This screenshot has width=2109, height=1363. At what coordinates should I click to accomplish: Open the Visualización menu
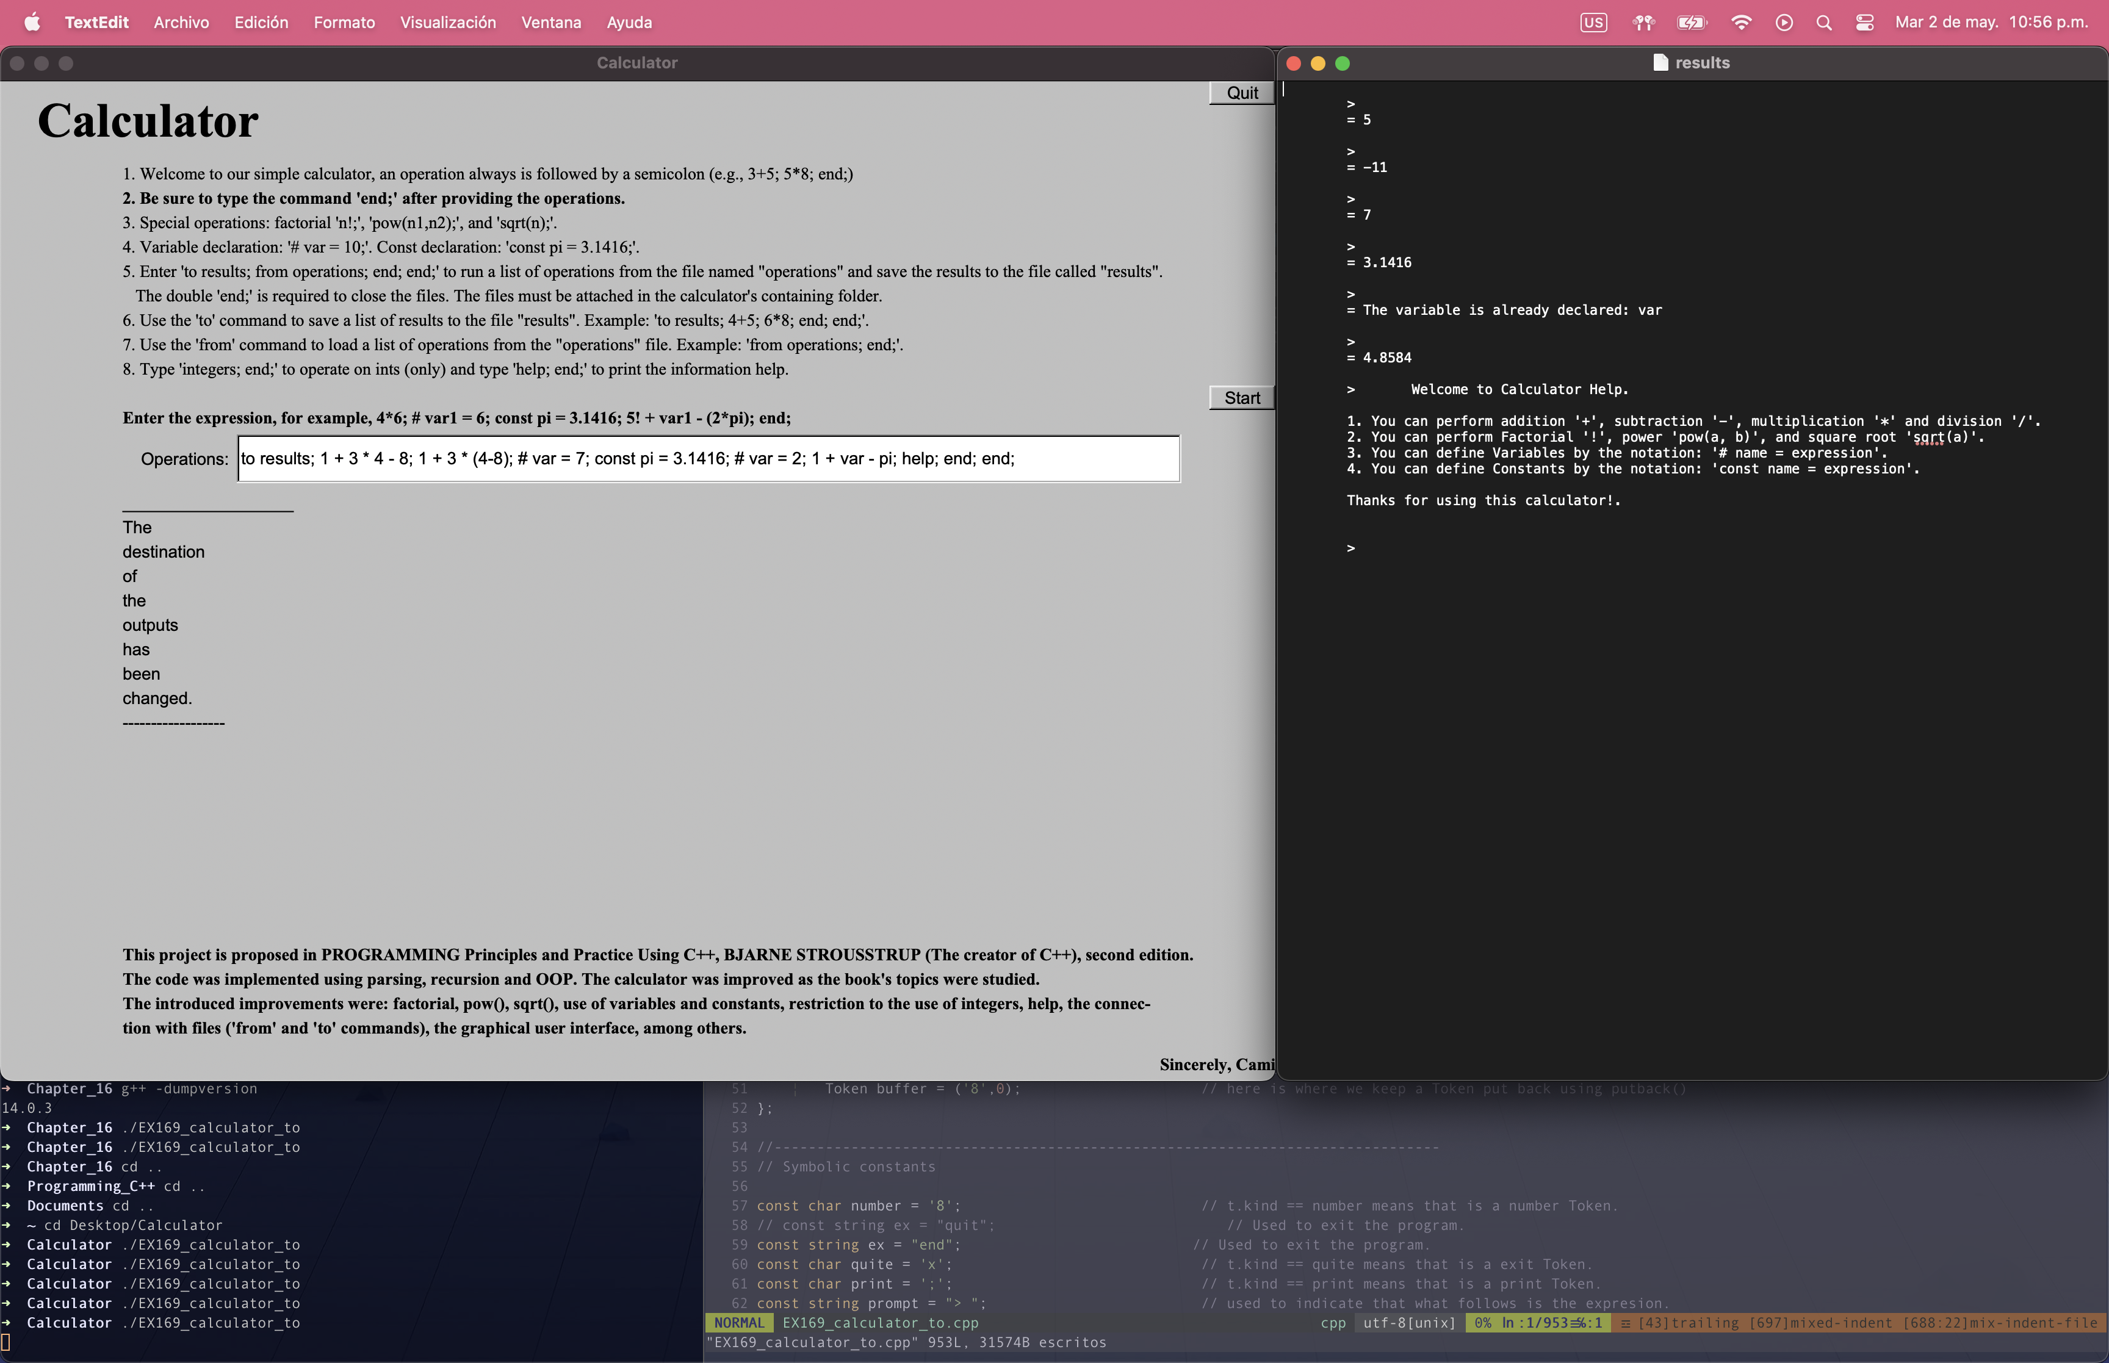448,22
